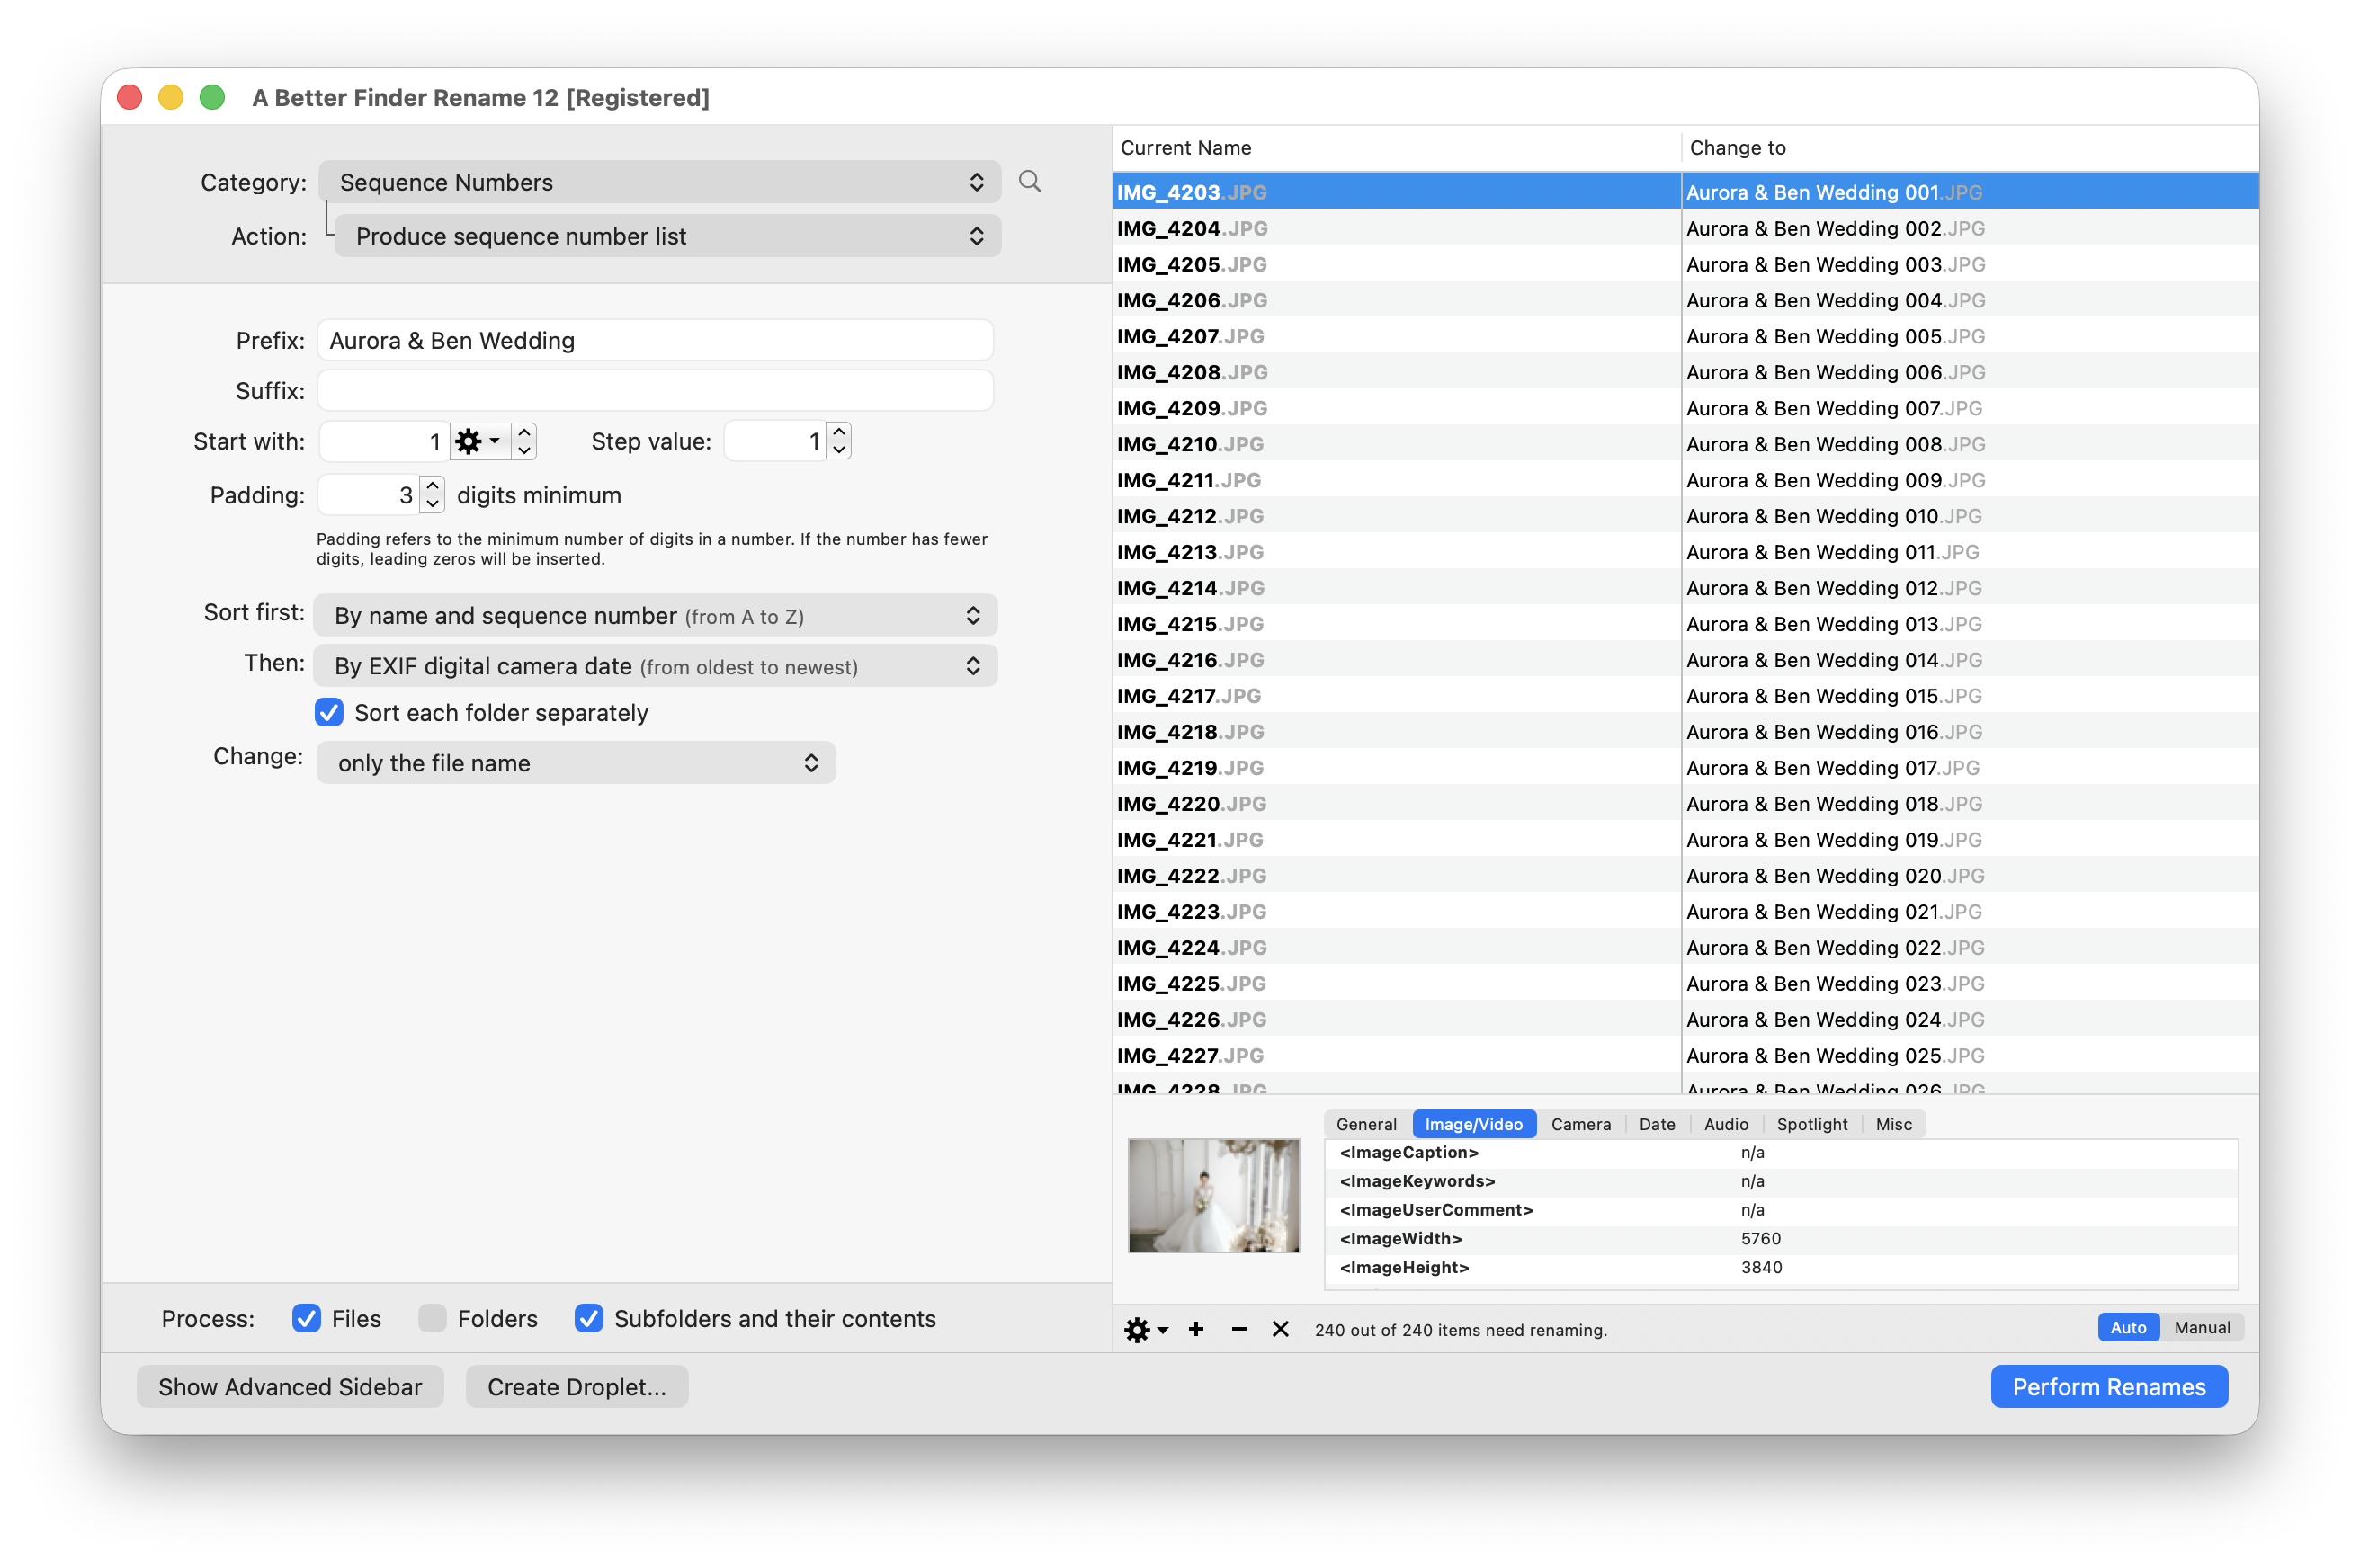Open the Camera metadata tab
The image size is (2360, 1568).
(x=1580, y=1124)
